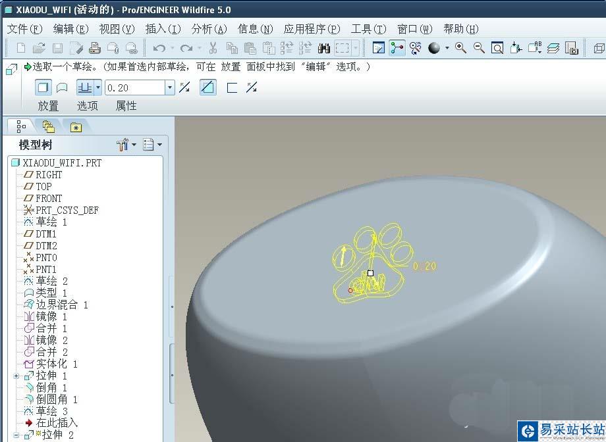Open the 分析(A) menu
606x442 pixels.
coord(209,29)
